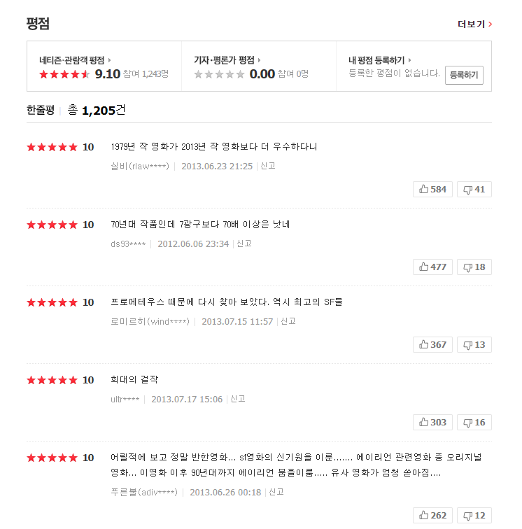The width and height of the screenshot is (522, 529).
Task: Click the netizen red star rating
Action: point(64,74)
